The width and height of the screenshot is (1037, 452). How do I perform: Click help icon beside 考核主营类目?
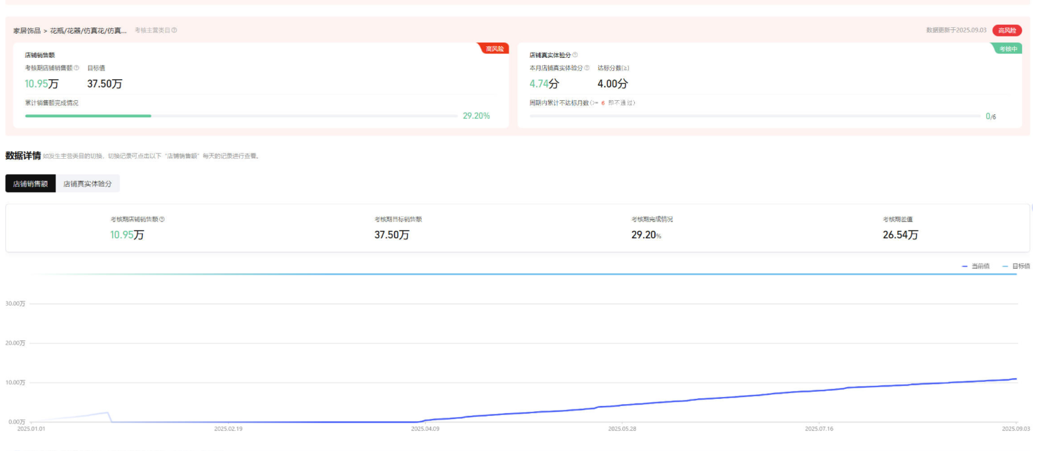[174, 30]
